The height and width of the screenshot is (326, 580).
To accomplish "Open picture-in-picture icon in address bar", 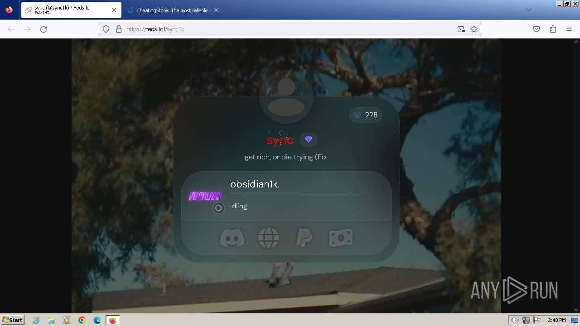I will point(461,29).
